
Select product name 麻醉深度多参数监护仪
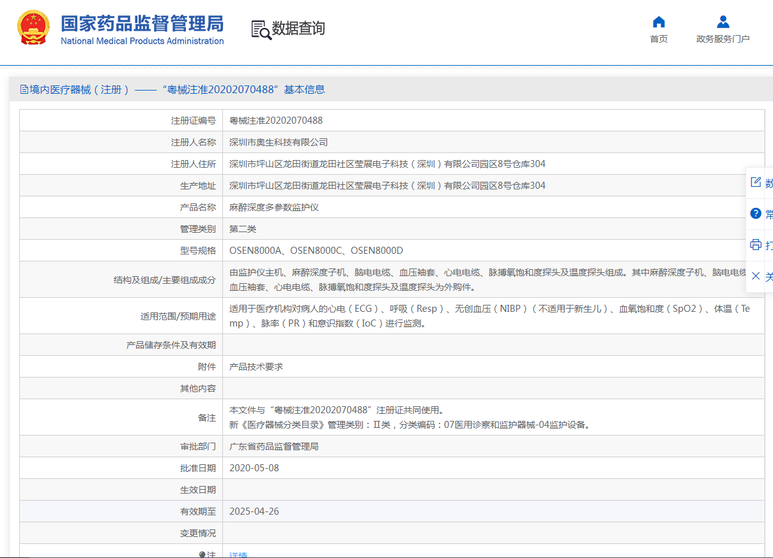click(274, 207)
